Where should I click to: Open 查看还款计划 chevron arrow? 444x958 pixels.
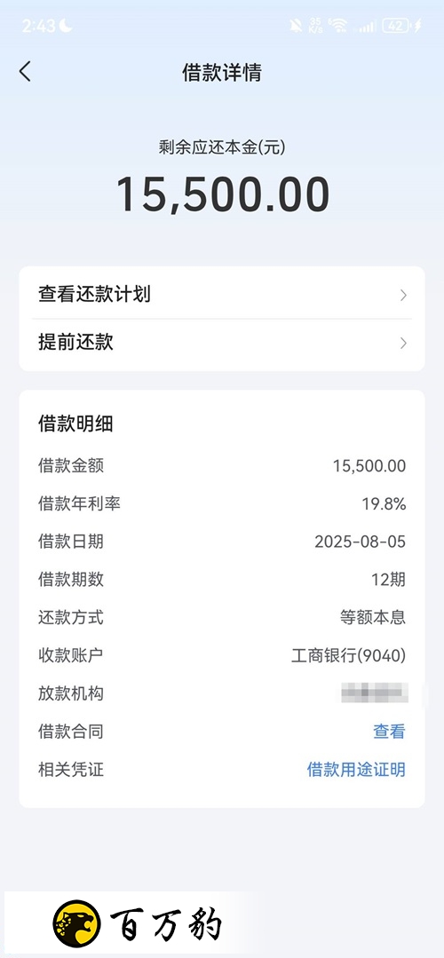tap(403, 296)
